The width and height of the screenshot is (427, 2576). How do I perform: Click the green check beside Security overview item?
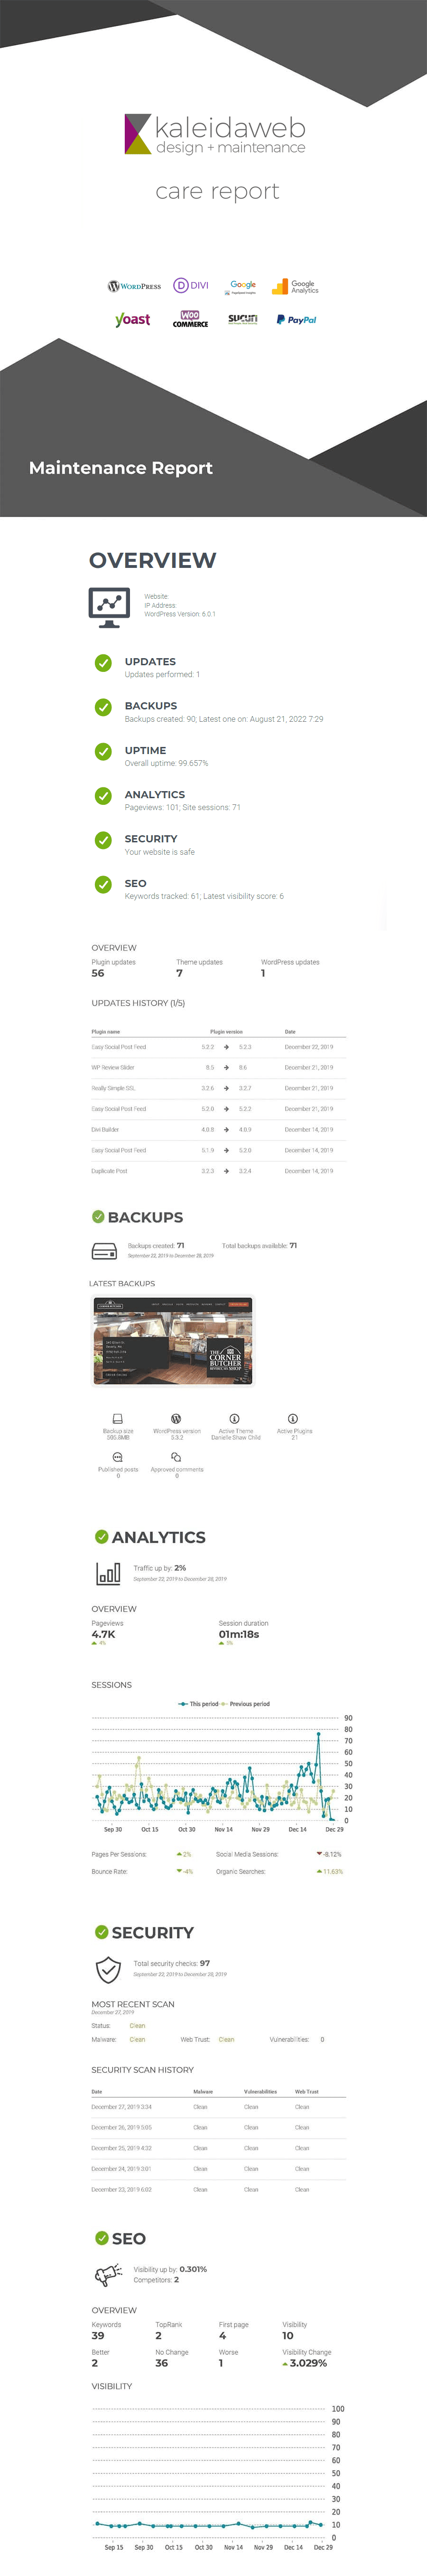[103, 840]
